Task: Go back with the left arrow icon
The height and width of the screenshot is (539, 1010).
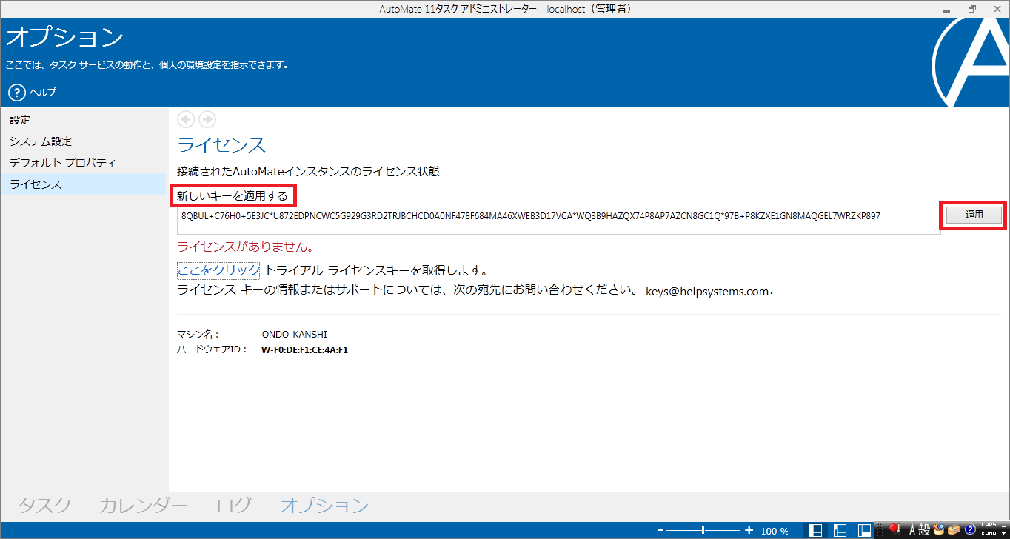Action: pyautogui.click(x=186, y=118)
